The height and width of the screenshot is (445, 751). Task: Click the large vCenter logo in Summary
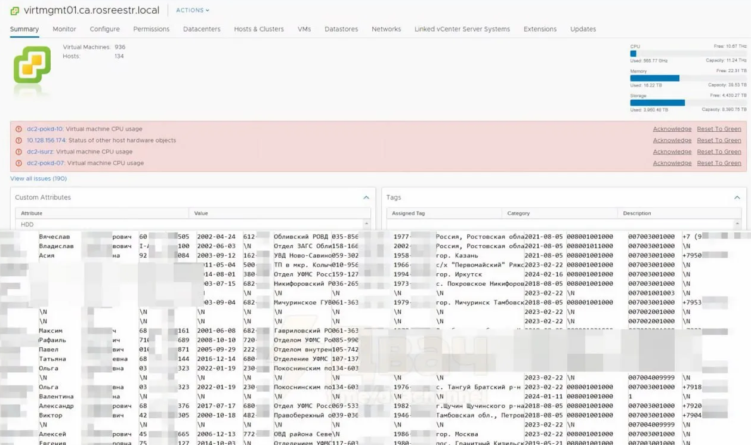[32, 65]
